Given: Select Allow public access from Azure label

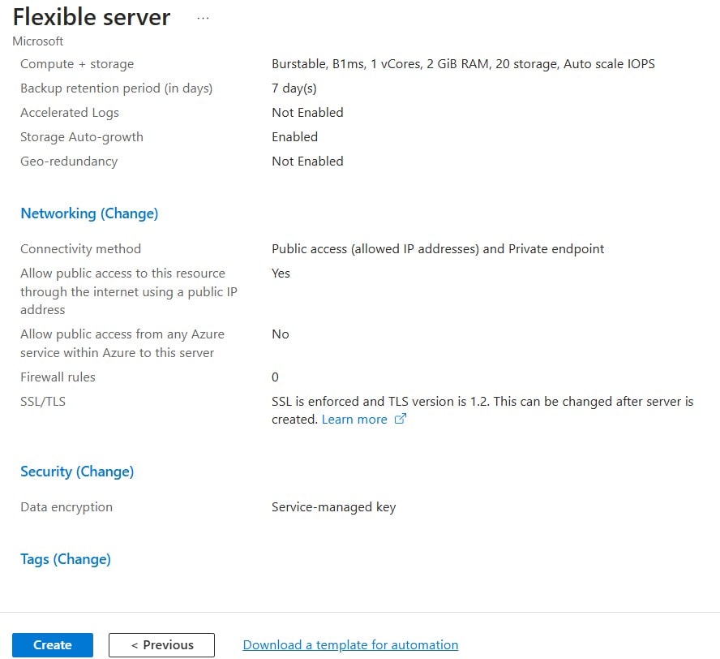Looking at the screenshot, I should click(122, 343).
